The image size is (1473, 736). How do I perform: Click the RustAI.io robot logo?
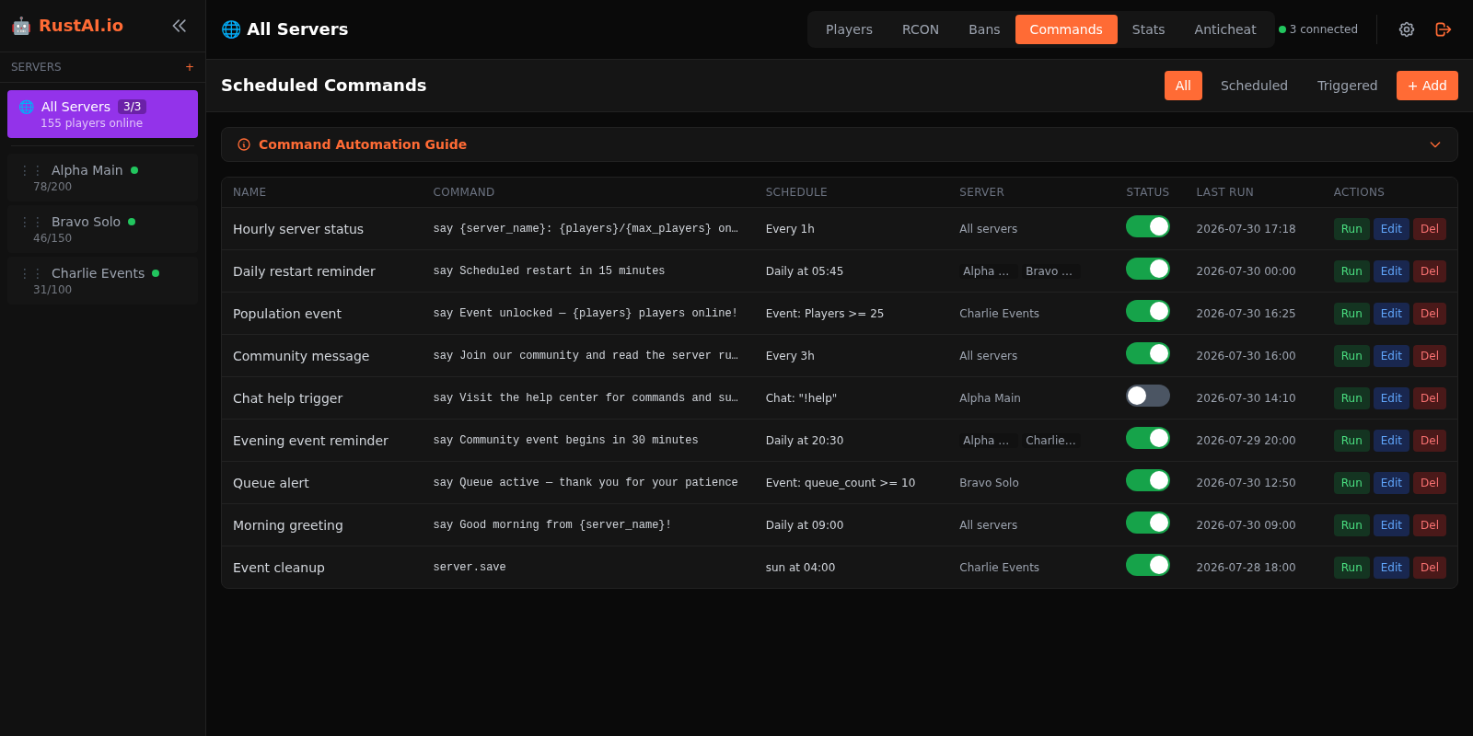(x=21, y=26)
